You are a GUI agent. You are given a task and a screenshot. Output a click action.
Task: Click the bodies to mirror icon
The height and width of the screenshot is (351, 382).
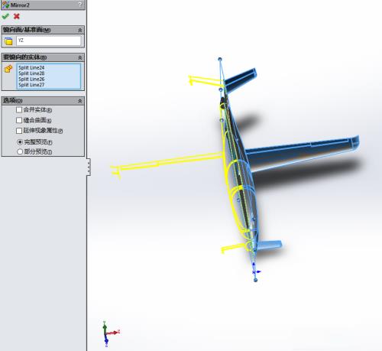[8, 69]
